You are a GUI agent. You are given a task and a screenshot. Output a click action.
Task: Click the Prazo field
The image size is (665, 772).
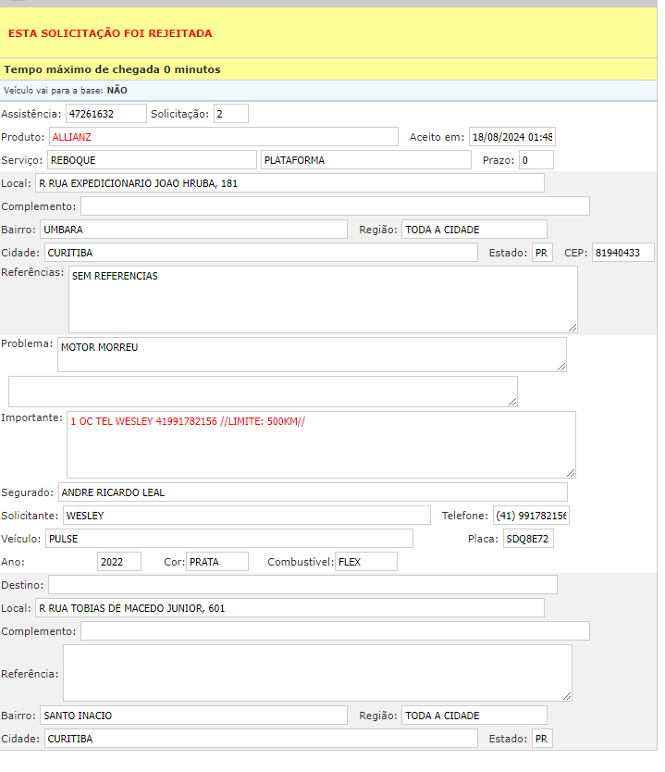click(x=536, y=160)
